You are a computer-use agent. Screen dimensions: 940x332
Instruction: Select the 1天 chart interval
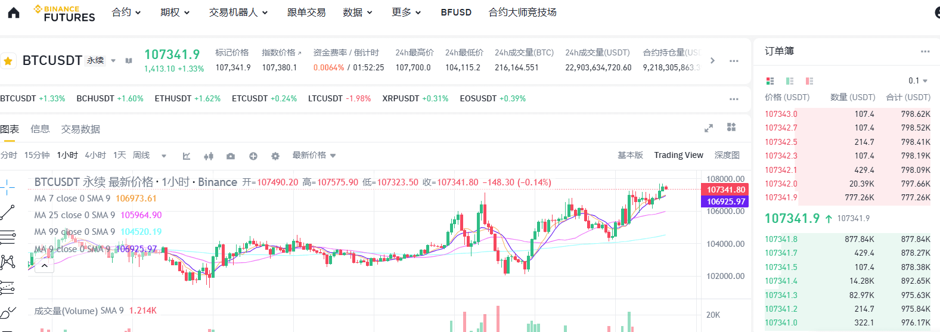(120, 155)
